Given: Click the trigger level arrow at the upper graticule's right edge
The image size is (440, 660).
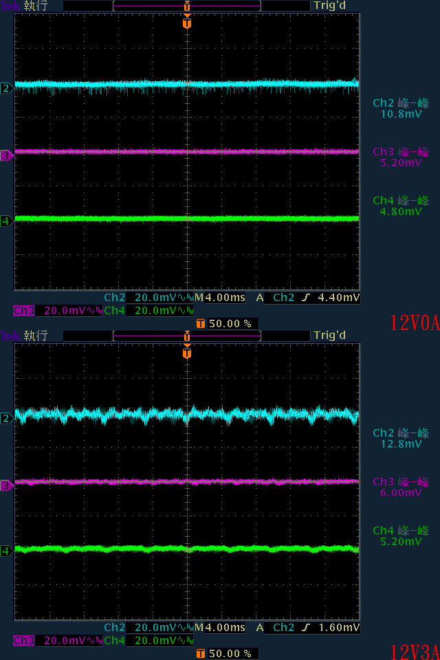Looking at the screenshot, I should coord(355,82).
